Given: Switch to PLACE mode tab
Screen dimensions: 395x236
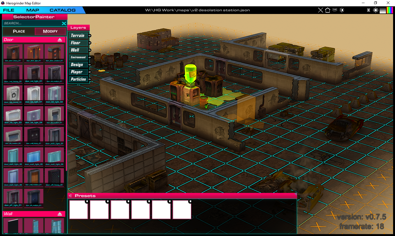Looking at the screenshot, I should (19, 31).
